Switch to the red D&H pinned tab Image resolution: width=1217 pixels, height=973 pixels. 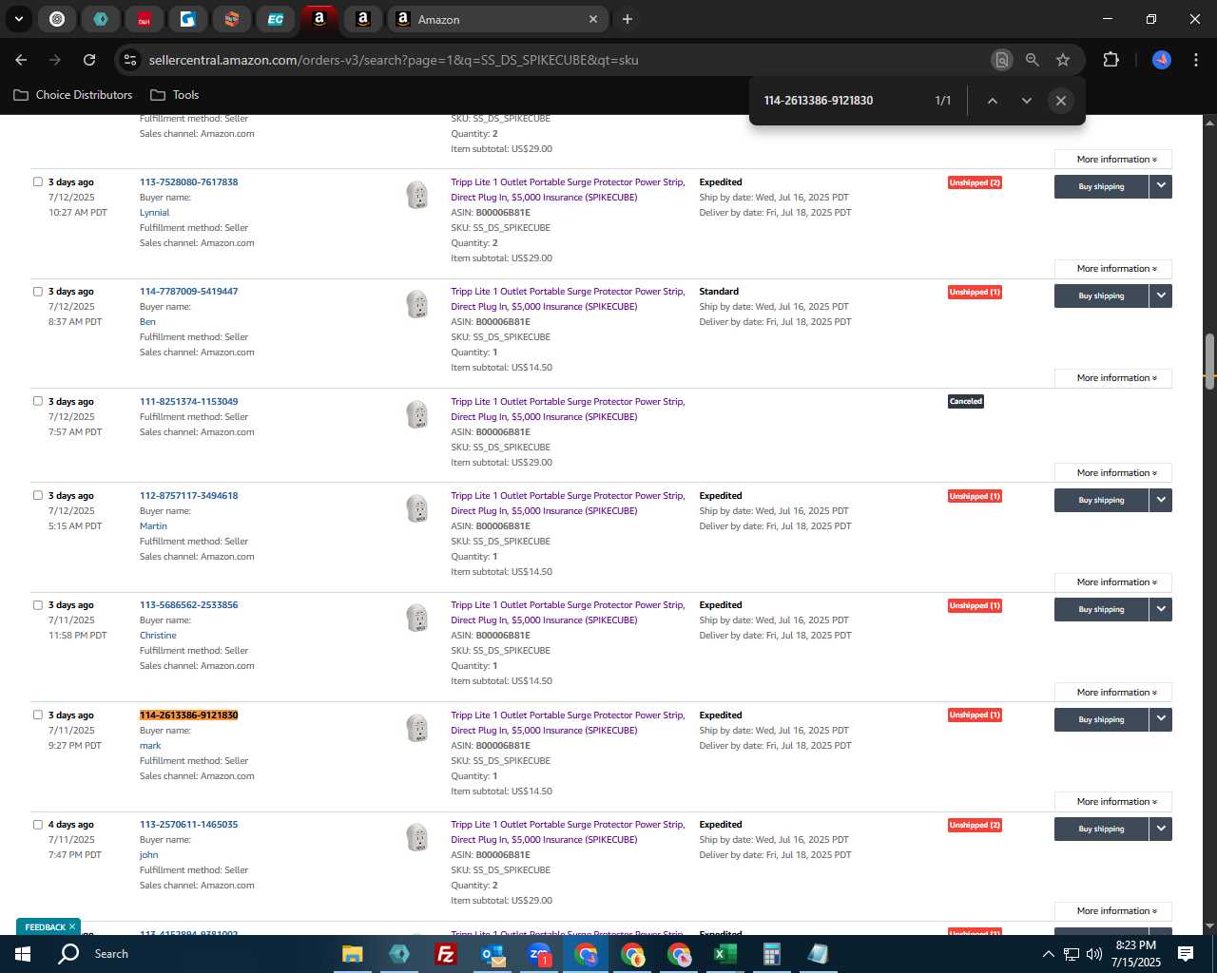coord(145,19)
